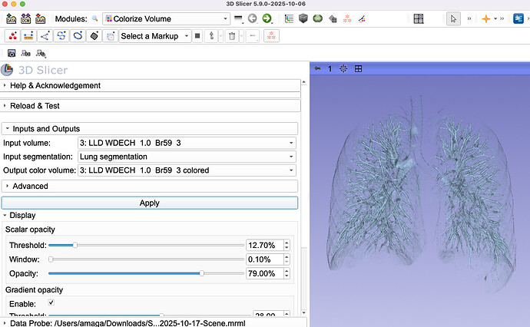Expand the Reload & Test section
The width and height of the screenshot is (530, 327).
[x=151, y=106]
